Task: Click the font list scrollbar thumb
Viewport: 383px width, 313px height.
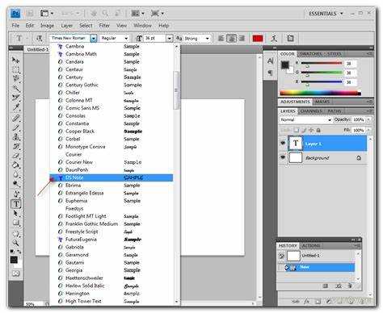Action: [176, 90]
